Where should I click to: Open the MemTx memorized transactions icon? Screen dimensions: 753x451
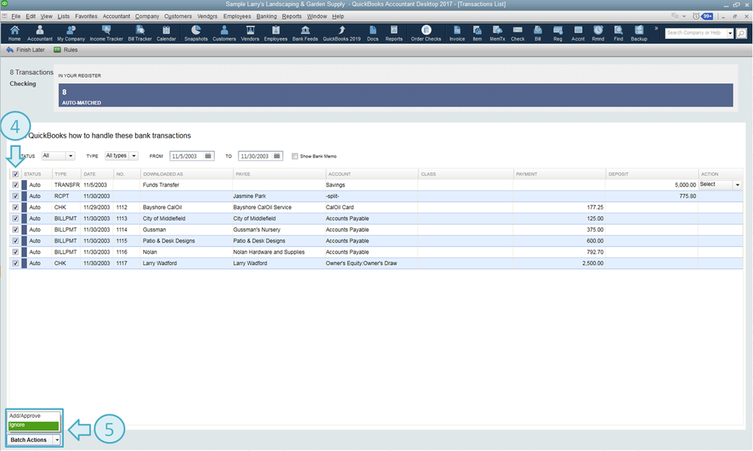497,33
